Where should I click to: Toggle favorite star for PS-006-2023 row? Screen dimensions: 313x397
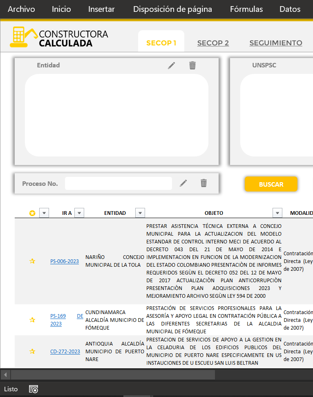(32, 261)
